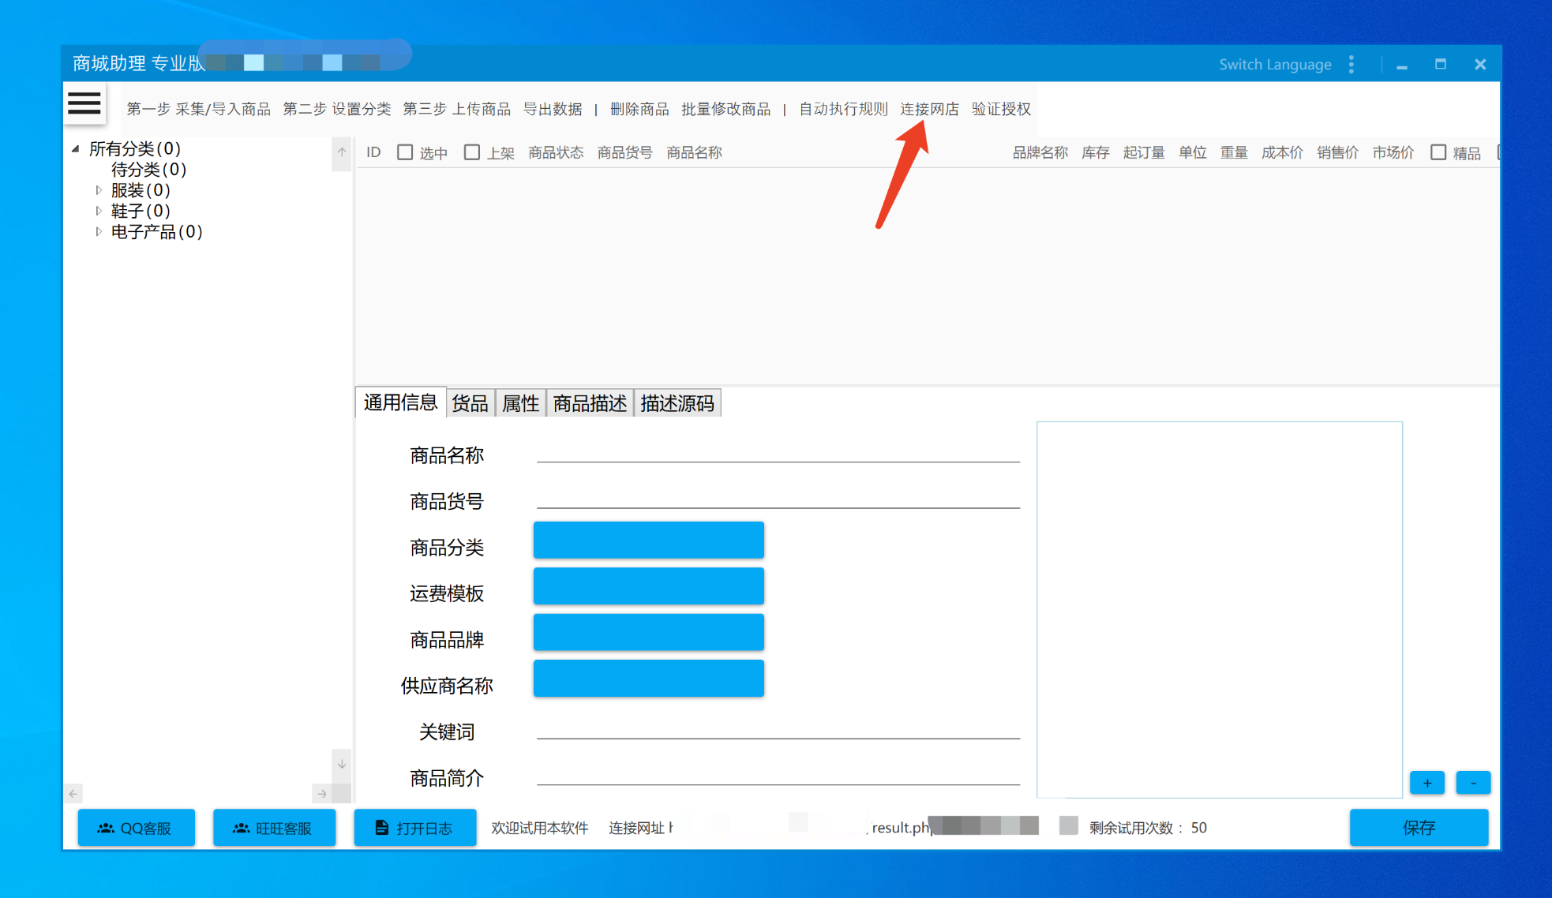The image size is (1552, 898).
Task: Toggle the 选中 checkbox in header
Action: [x=405, y=152]
